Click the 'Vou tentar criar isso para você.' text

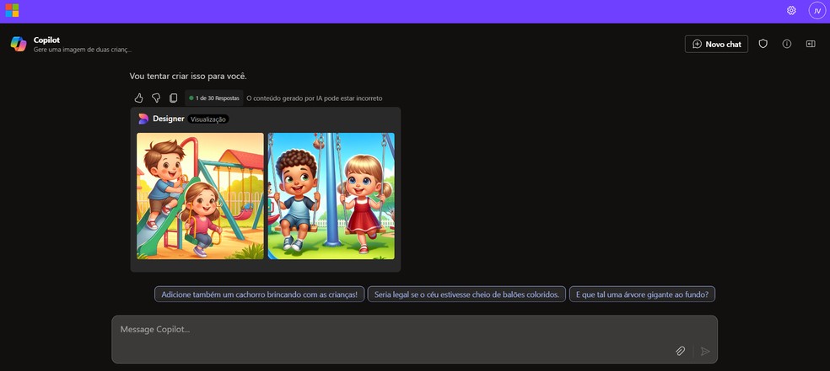click(x=188, y=76)
